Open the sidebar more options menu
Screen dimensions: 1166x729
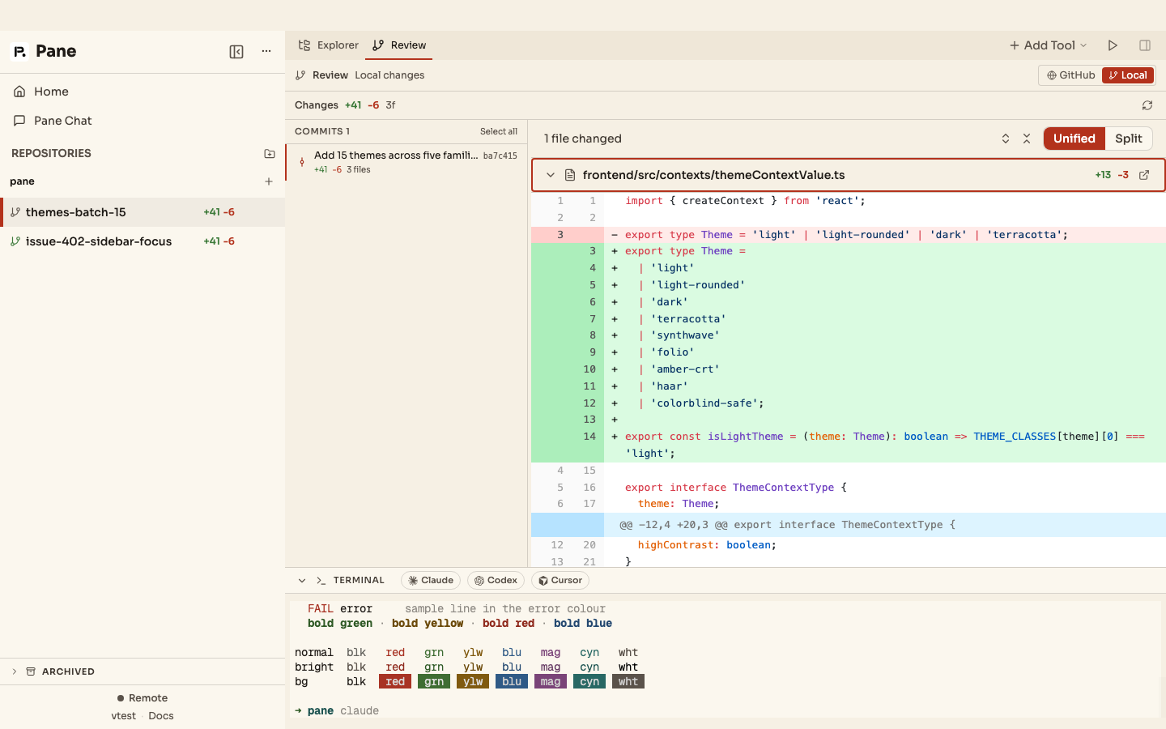tap(266, 52)
